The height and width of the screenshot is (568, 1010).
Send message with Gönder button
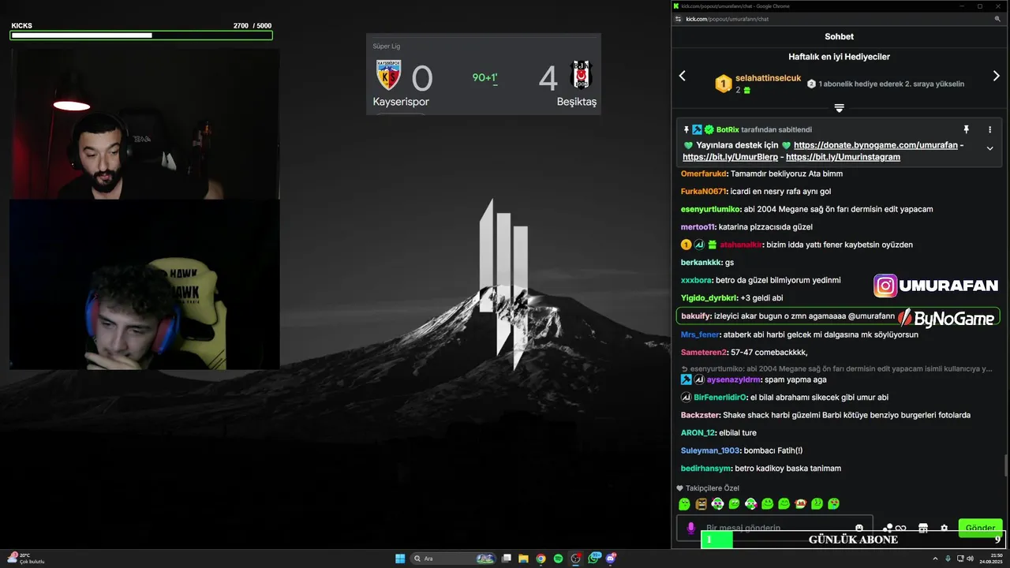980,528
